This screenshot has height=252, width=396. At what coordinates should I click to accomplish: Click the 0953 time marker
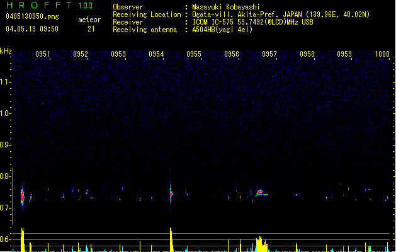click(118, 54)
